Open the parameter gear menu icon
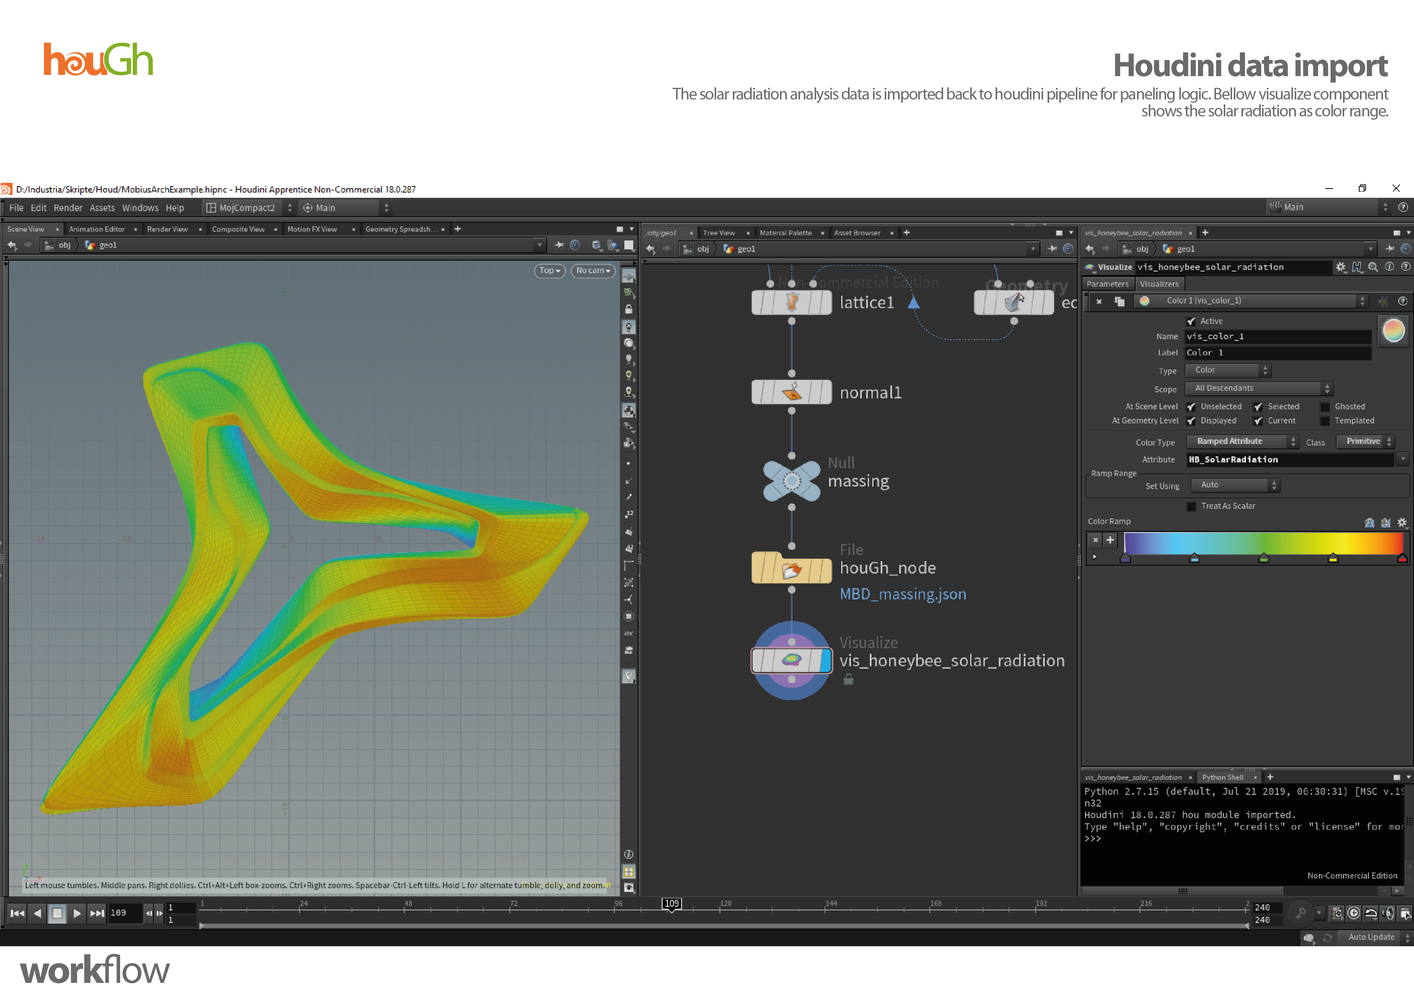This screenshot has width=1414, height=999. 1341,267
